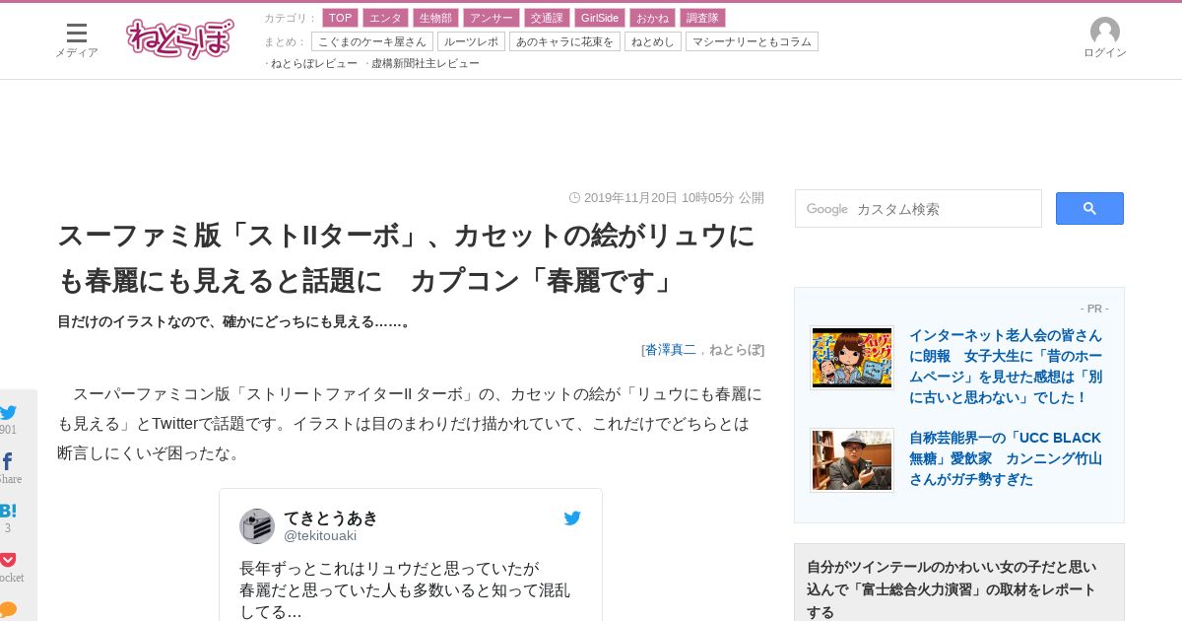Select the 調査隊 category tab

pos(702,18)
